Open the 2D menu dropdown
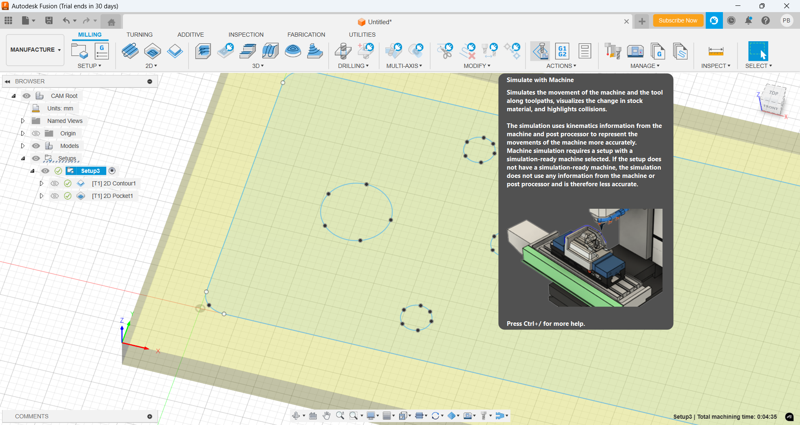The image size is (800, 425). [151, 66]
